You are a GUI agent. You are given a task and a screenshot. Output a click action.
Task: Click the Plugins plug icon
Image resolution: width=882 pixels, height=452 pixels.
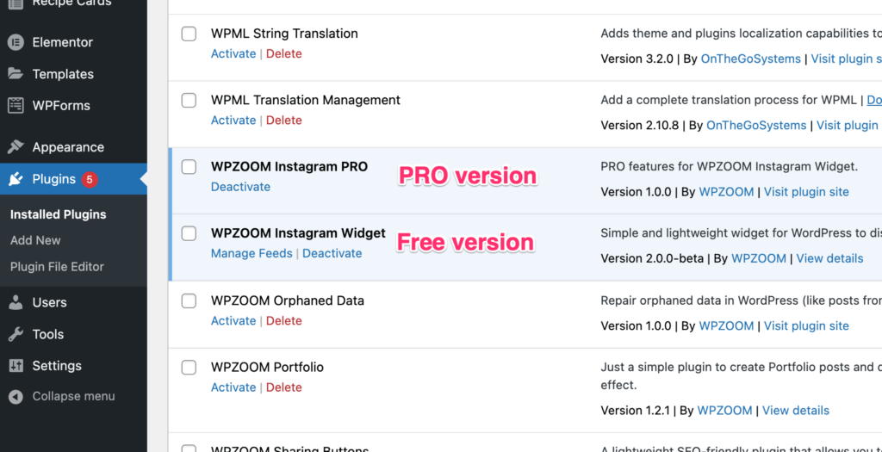tap(16, 179)
